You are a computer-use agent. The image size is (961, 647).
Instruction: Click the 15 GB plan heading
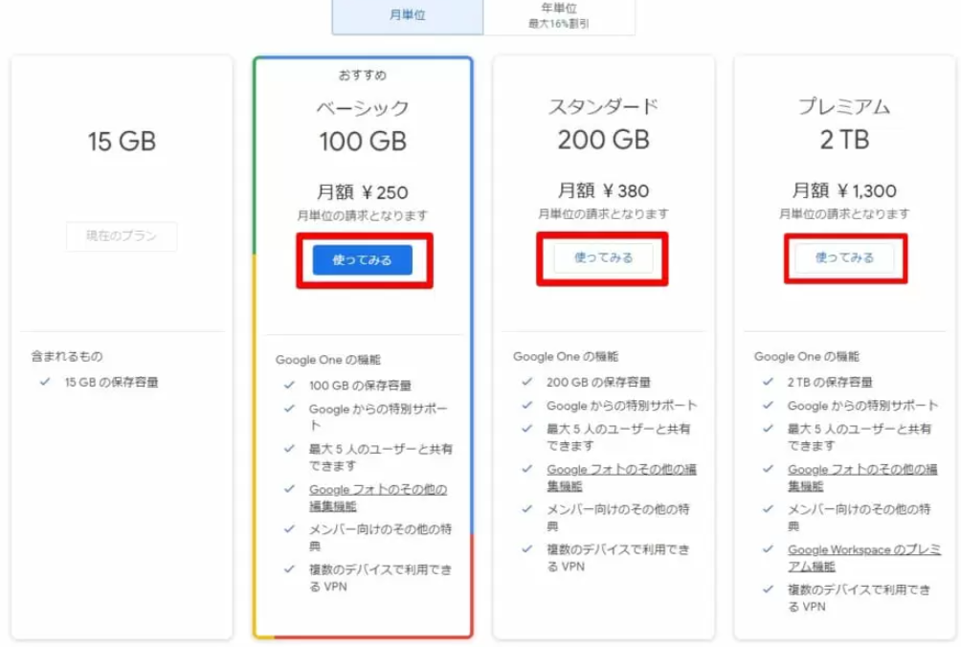122,142
